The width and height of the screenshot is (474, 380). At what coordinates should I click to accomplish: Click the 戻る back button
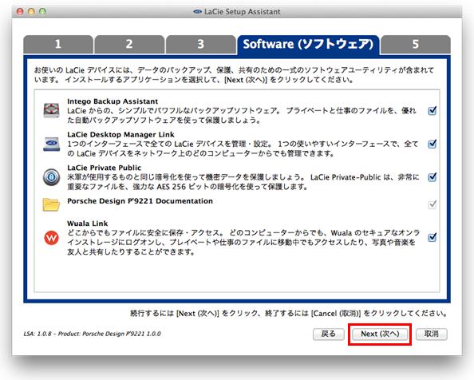[329, 334]
